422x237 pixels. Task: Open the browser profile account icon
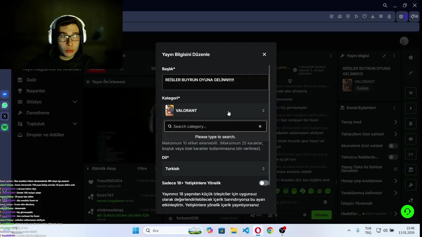click(x=389, y=16)
